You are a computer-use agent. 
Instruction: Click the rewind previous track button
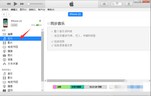[9, 4]
